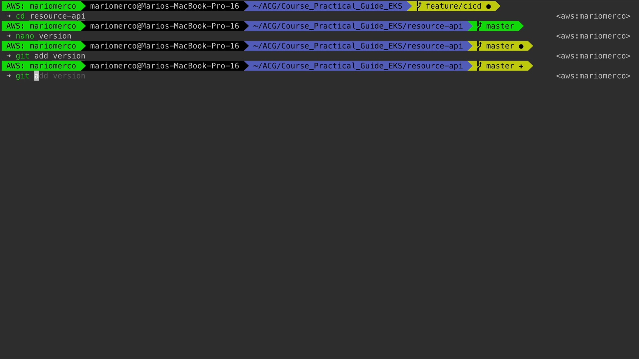Click the greyed autosuggestion text 'version'
Image resolution: width=639 pixels, height=359 pixels.
pos(69,76)
